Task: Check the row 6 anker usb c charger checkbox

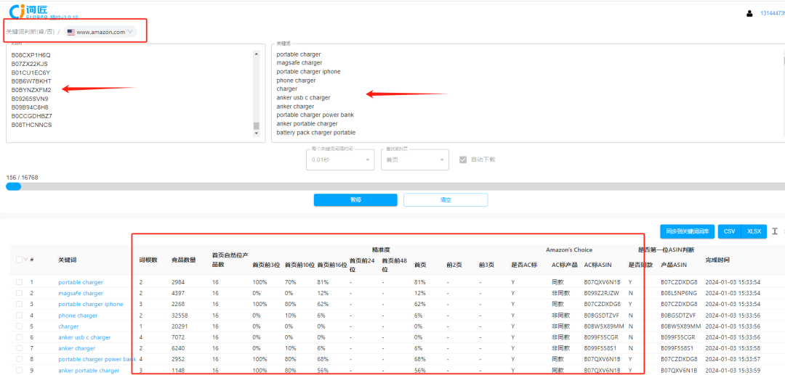Action: (19, 337)
